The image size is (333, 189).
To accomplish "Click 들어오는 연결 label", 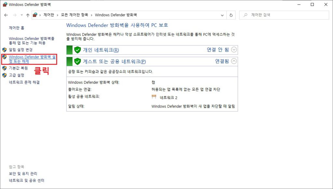I will click(80, 89).
